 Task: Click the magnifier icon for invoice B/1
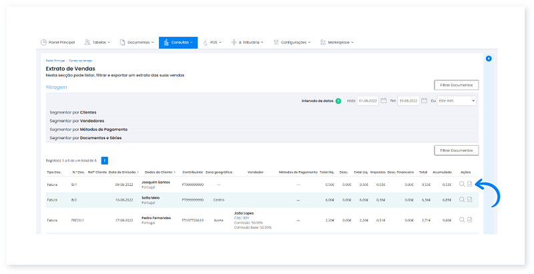[x=462, y=184]
